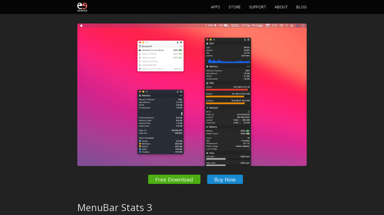Viewport: 384px width, 215px height.
Task: Click the Dropbox process icon
Action: (x=140, y=152)
